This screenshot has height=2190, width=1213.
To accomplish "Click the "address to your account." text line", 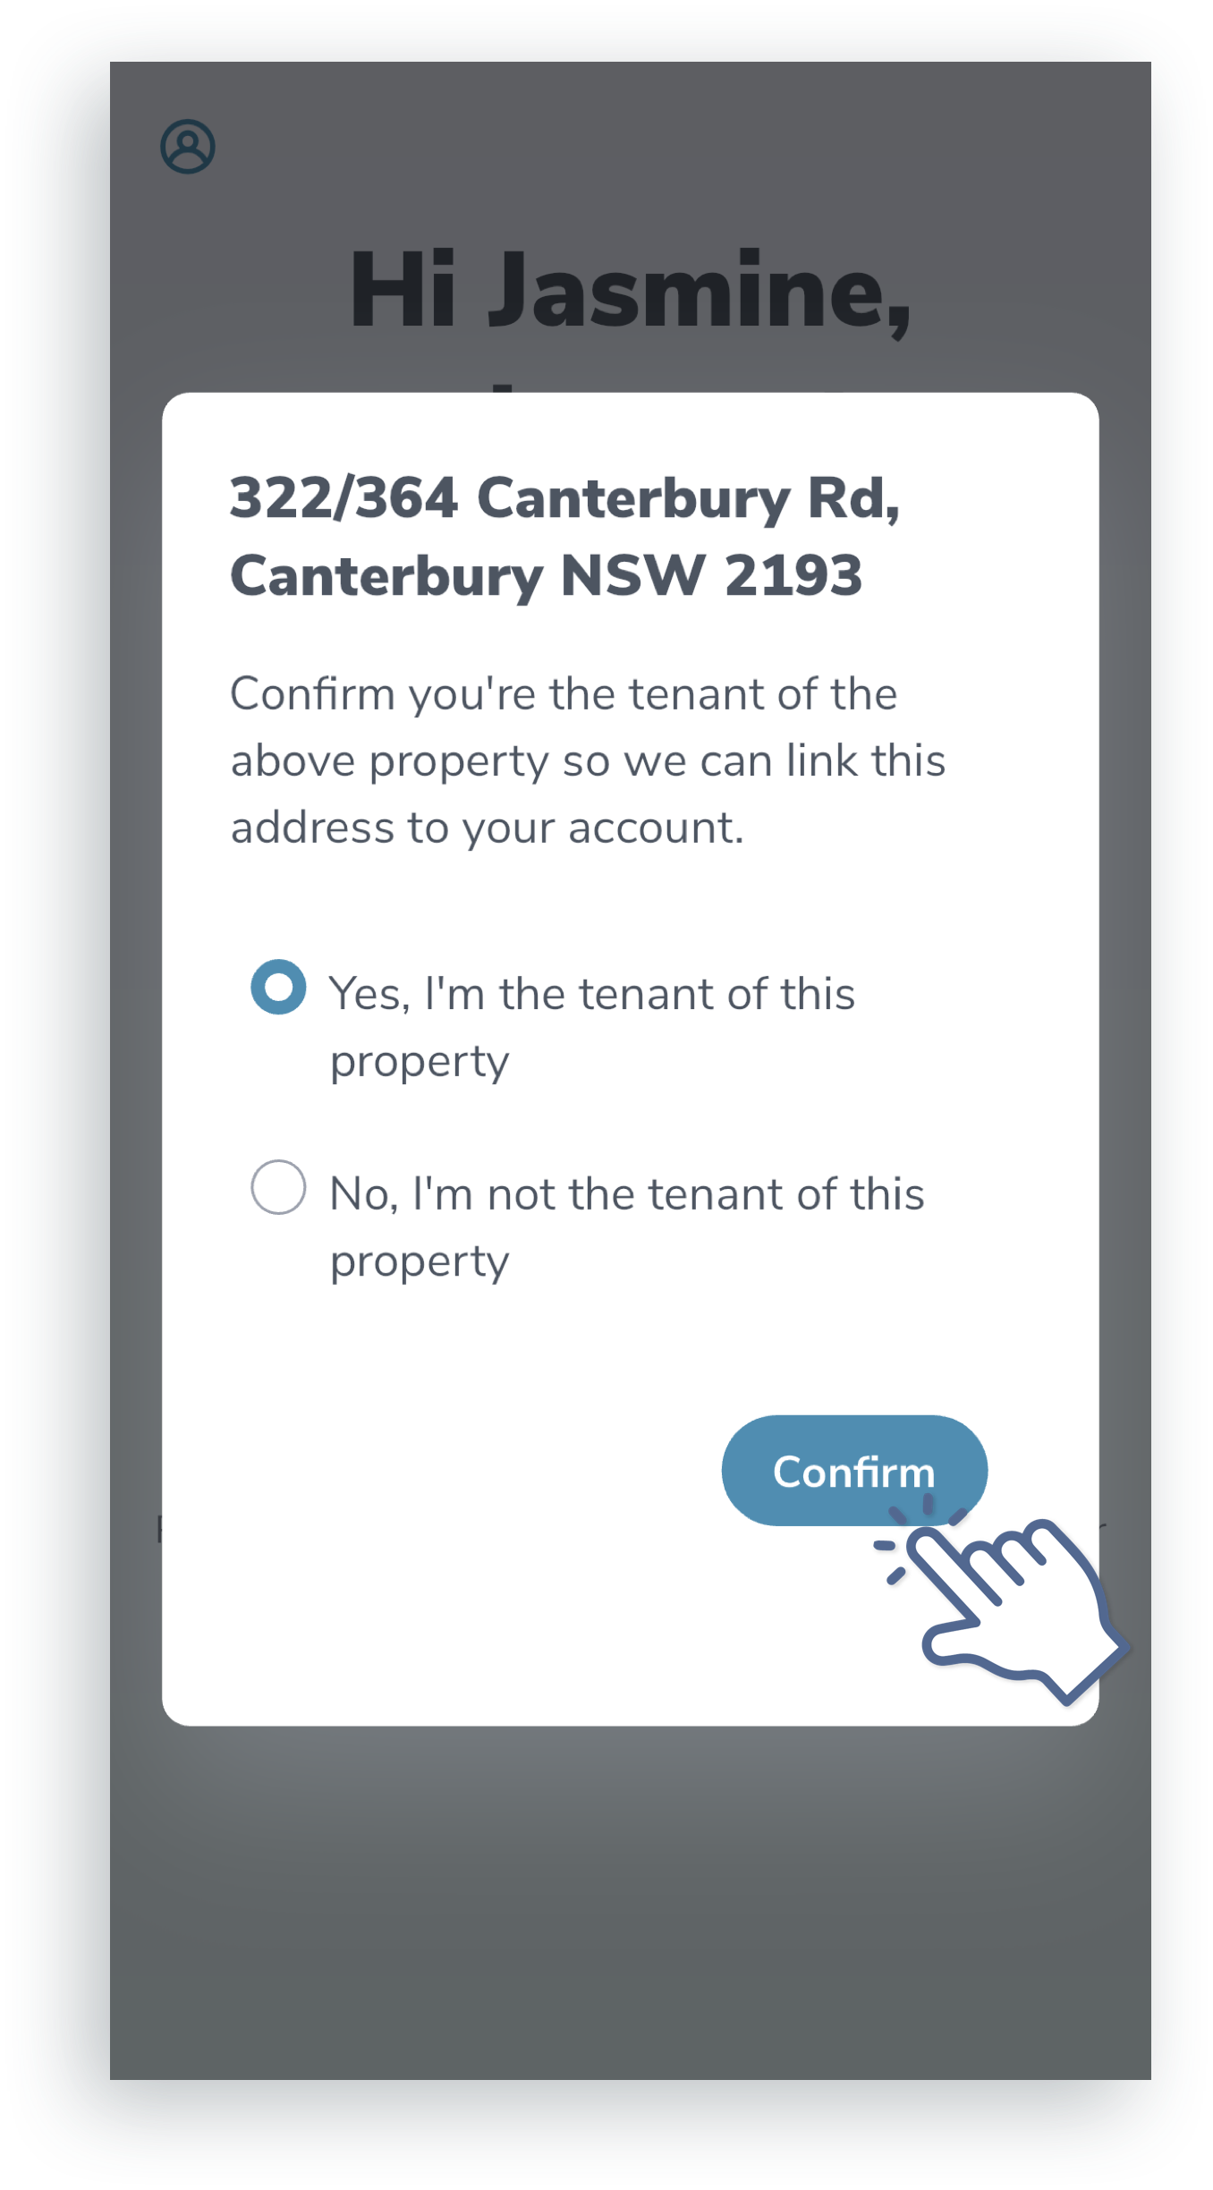I will click(488, 828).
